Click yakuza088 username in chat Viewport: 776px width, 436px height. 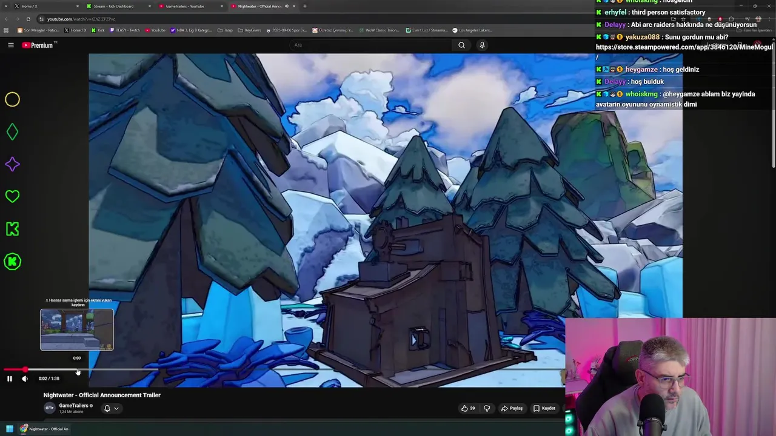click(642, 37)
